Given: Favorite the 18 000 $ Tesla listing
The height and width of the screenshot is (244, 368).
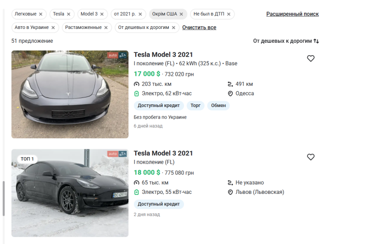Looking at the screenshot, I should coord(310,157).
